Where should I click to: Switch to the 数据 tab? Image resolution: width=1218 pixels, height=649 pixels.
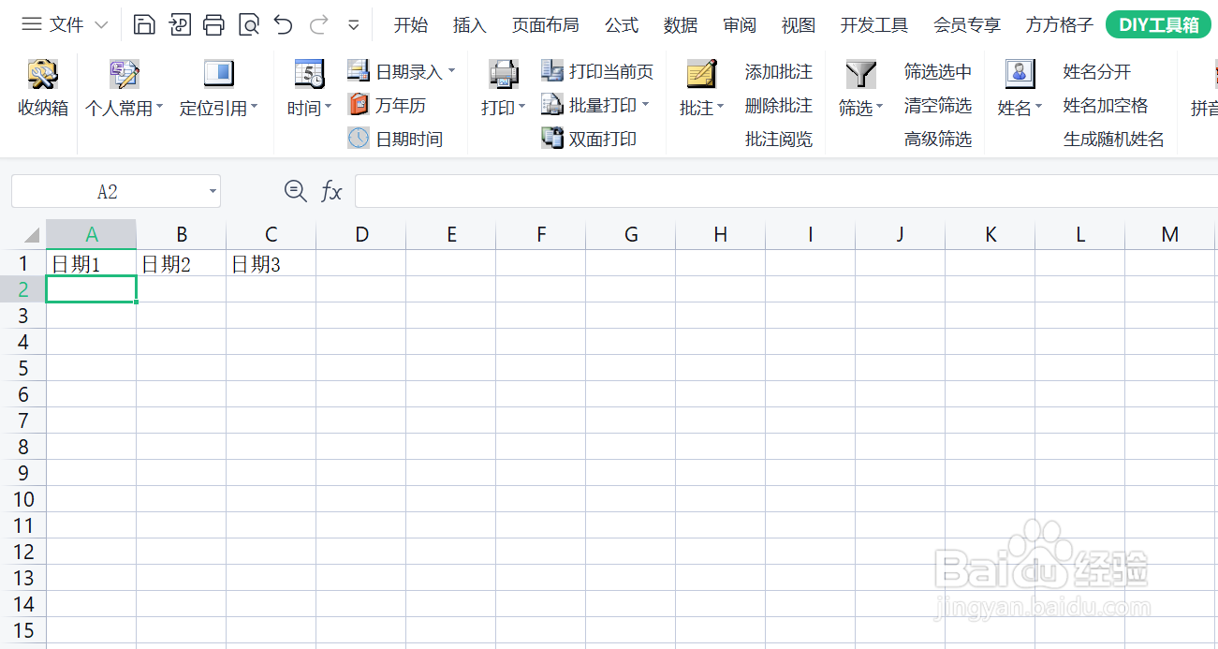[x=681, y=25]
